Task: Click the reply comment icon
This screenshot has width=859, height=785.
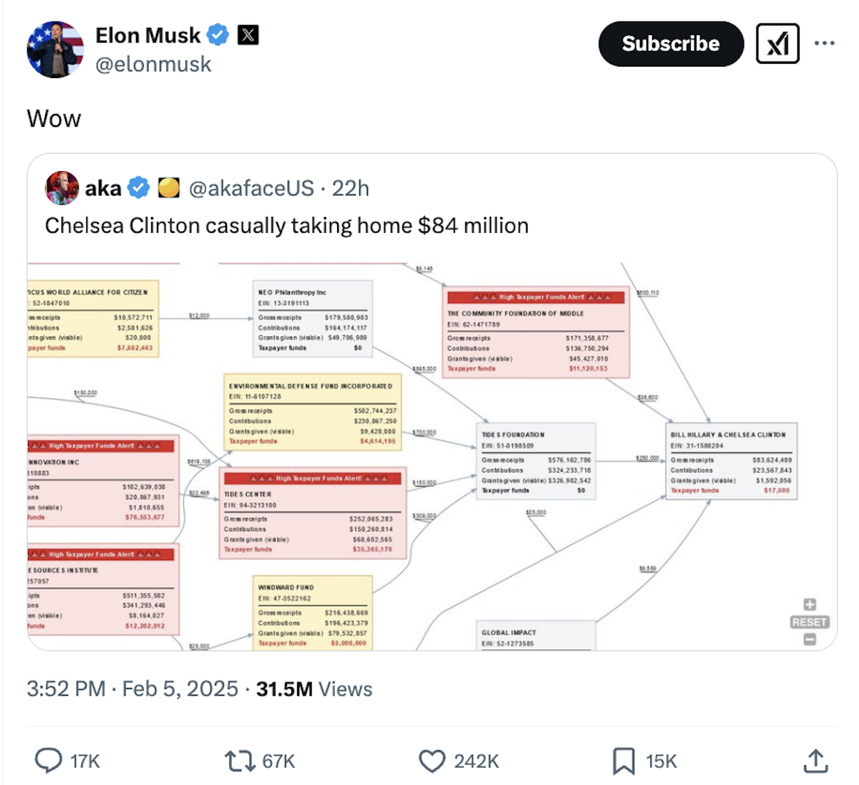Action: (x=49, y=761)
